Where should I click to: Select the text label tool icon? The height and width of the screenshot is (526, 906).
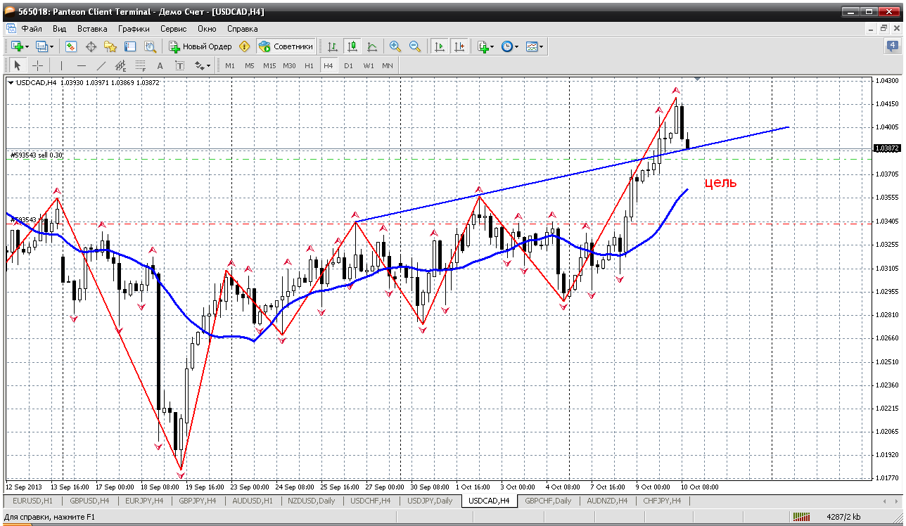point(180,65)
